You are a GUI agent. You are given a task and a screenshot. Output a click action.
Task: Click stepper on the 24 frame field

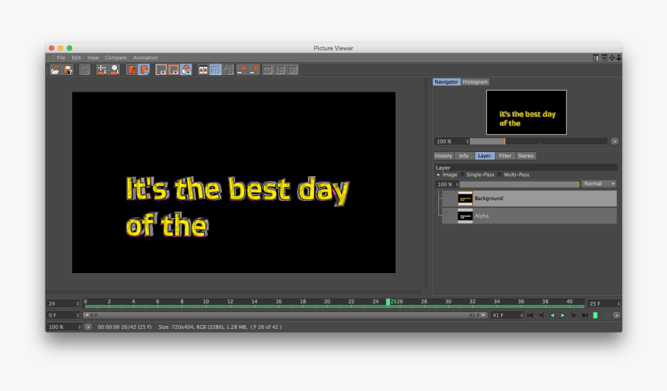coord(78,304)
